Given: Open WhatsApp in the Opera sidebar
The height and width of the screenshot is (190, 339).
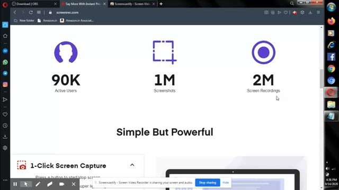Looking at the screenshot, I should pyautogui.click(x=5, y=62).
